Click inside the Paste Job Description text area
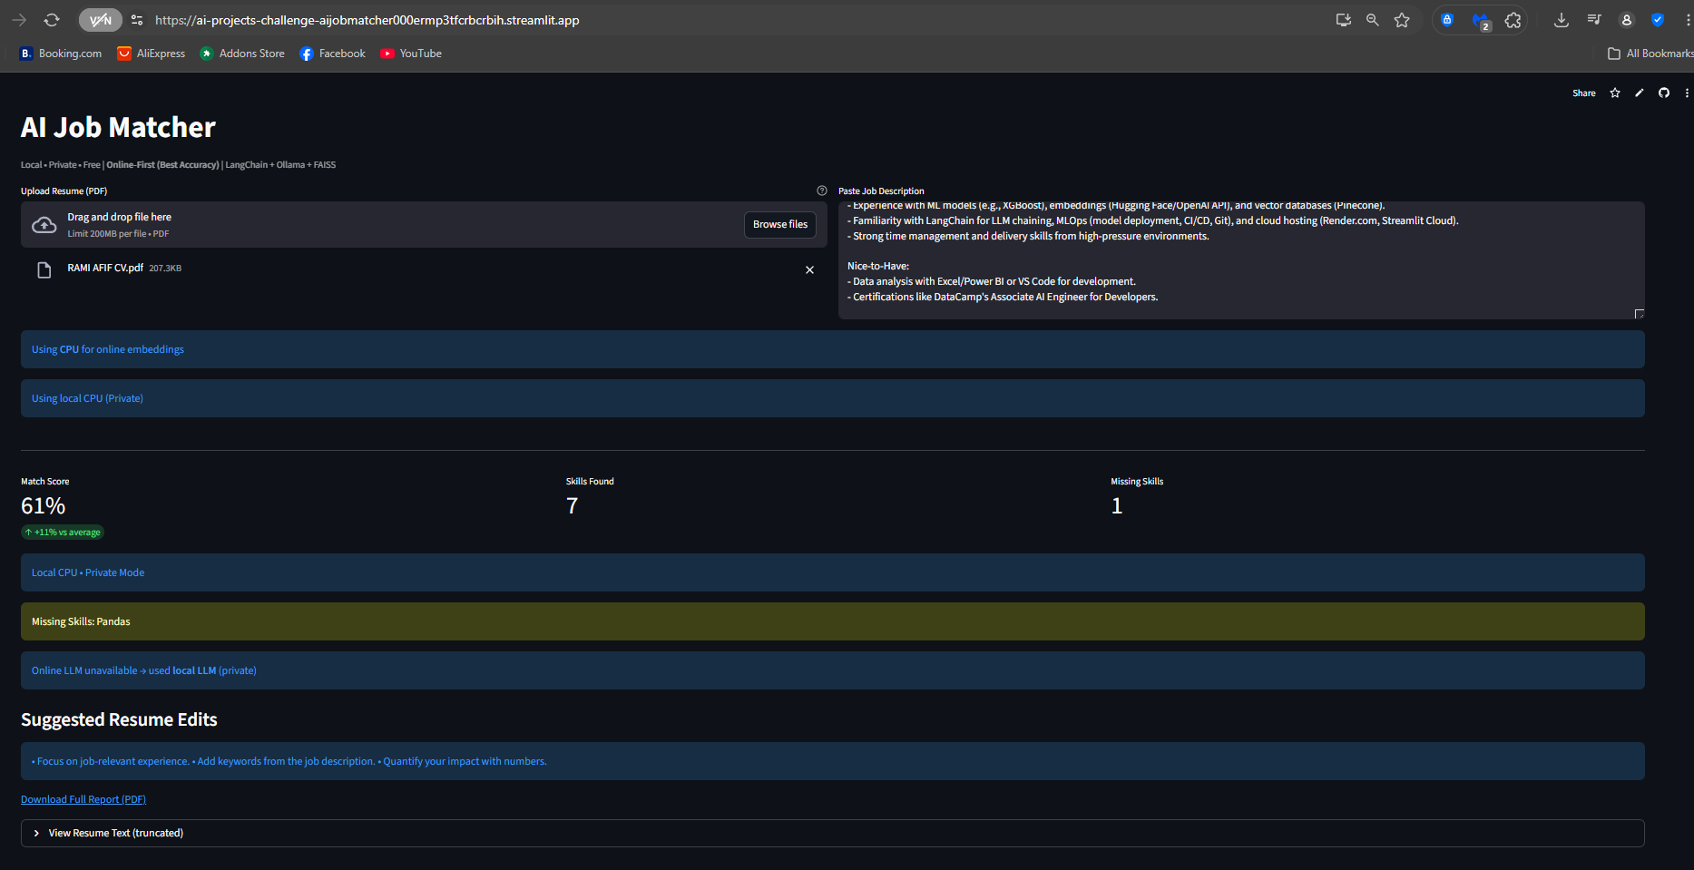1694x870 pixels. coord(1241,260)
